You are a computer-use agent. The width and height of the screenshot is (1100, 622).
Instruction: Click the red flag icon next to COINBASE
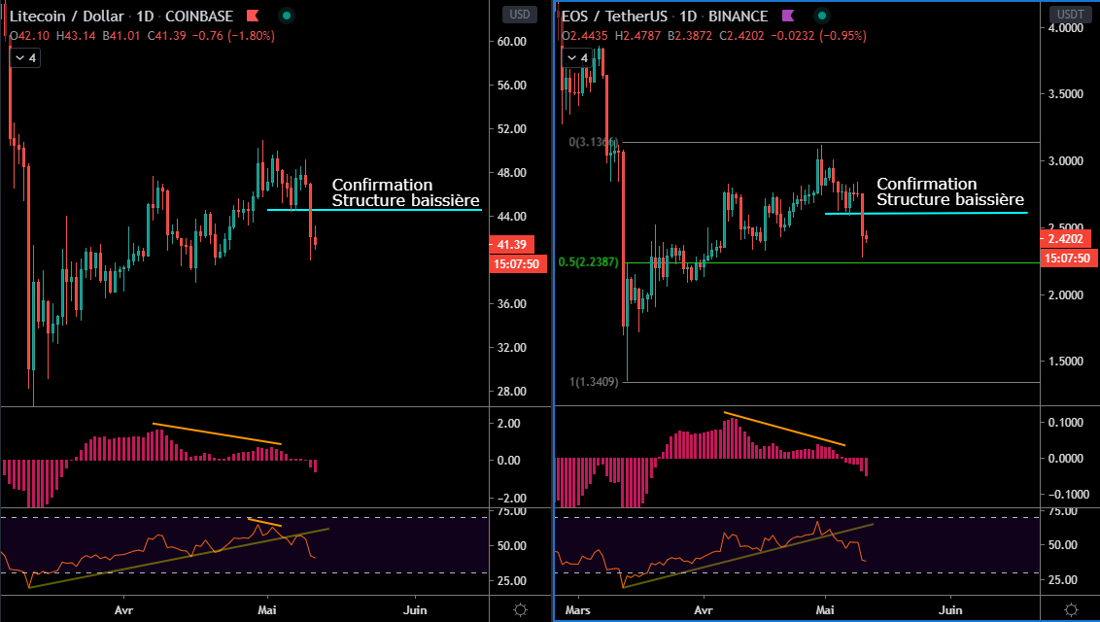251,16
